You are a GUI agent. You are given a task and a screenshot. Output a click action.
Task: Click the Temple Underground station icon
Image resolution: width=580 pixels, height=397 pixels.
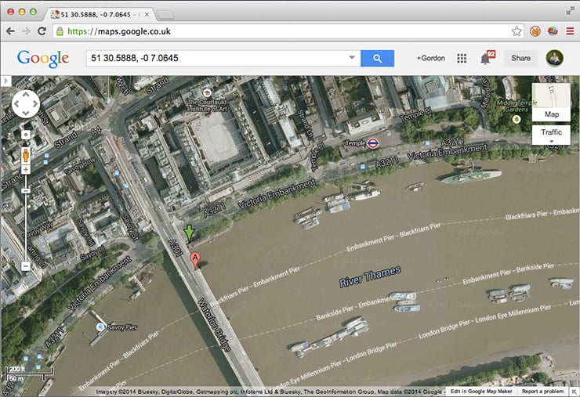373,143
